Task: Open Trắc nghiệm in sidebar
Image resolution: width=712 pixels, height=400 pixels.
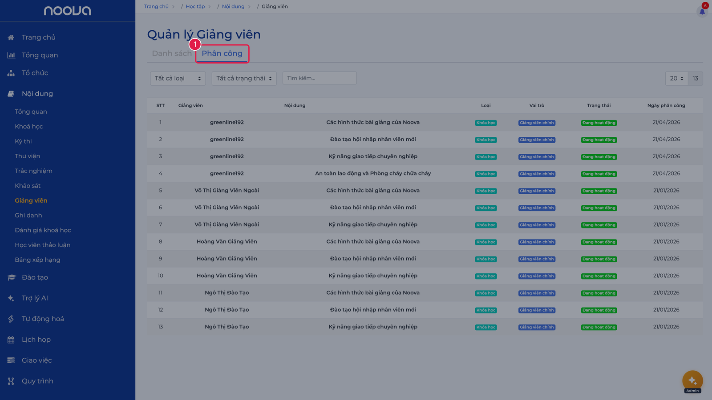Action: (x=33, y=171)
